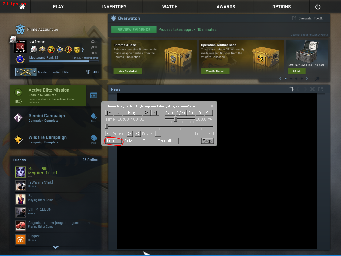Open the OPTIONS menu

point(282,7)
